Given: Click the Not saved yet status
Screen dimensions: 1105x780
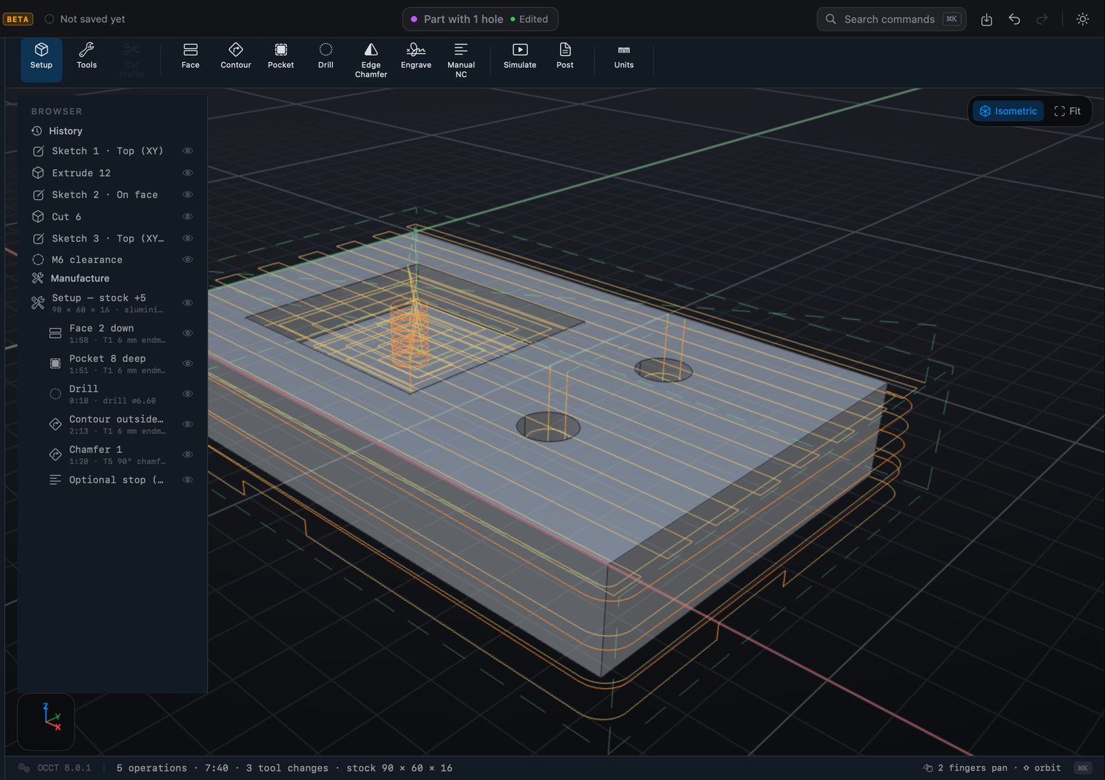Looking at the screenshot, I should (85, 19).
